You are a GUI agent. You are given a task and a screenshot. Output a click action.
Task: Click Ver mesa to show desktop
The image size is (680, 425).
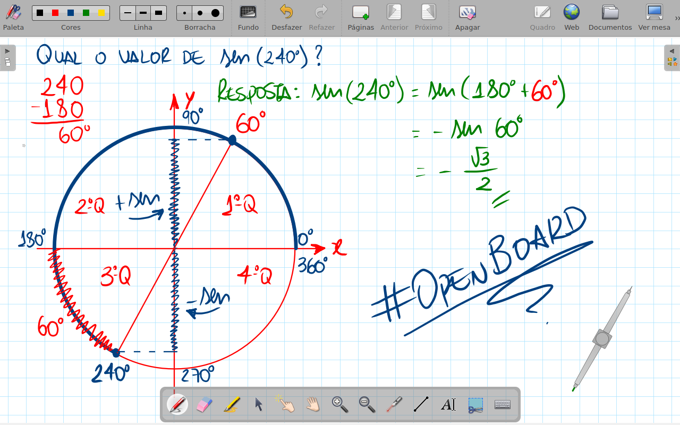pyautogui.click(x=654, y=18)
